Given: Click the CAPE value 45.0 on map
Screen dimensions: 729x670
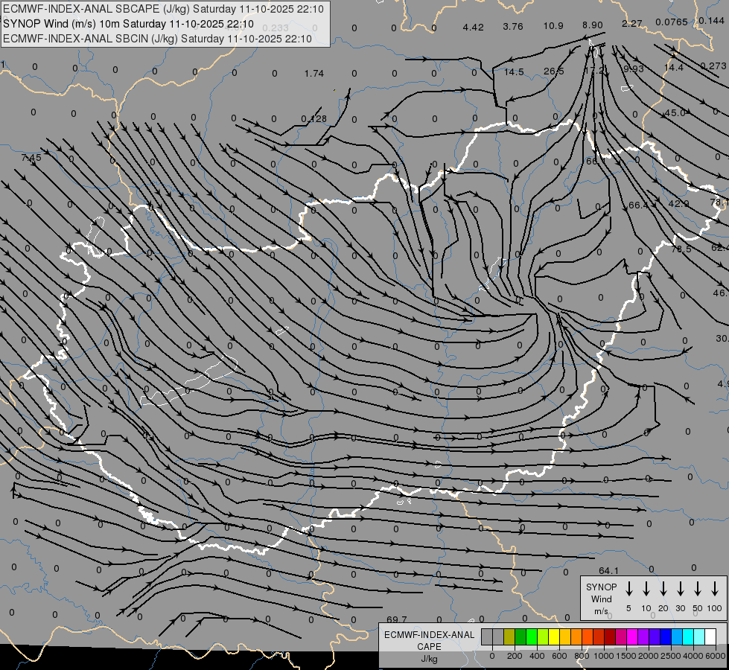Looking at the screenshot, I should pos(675,113).
